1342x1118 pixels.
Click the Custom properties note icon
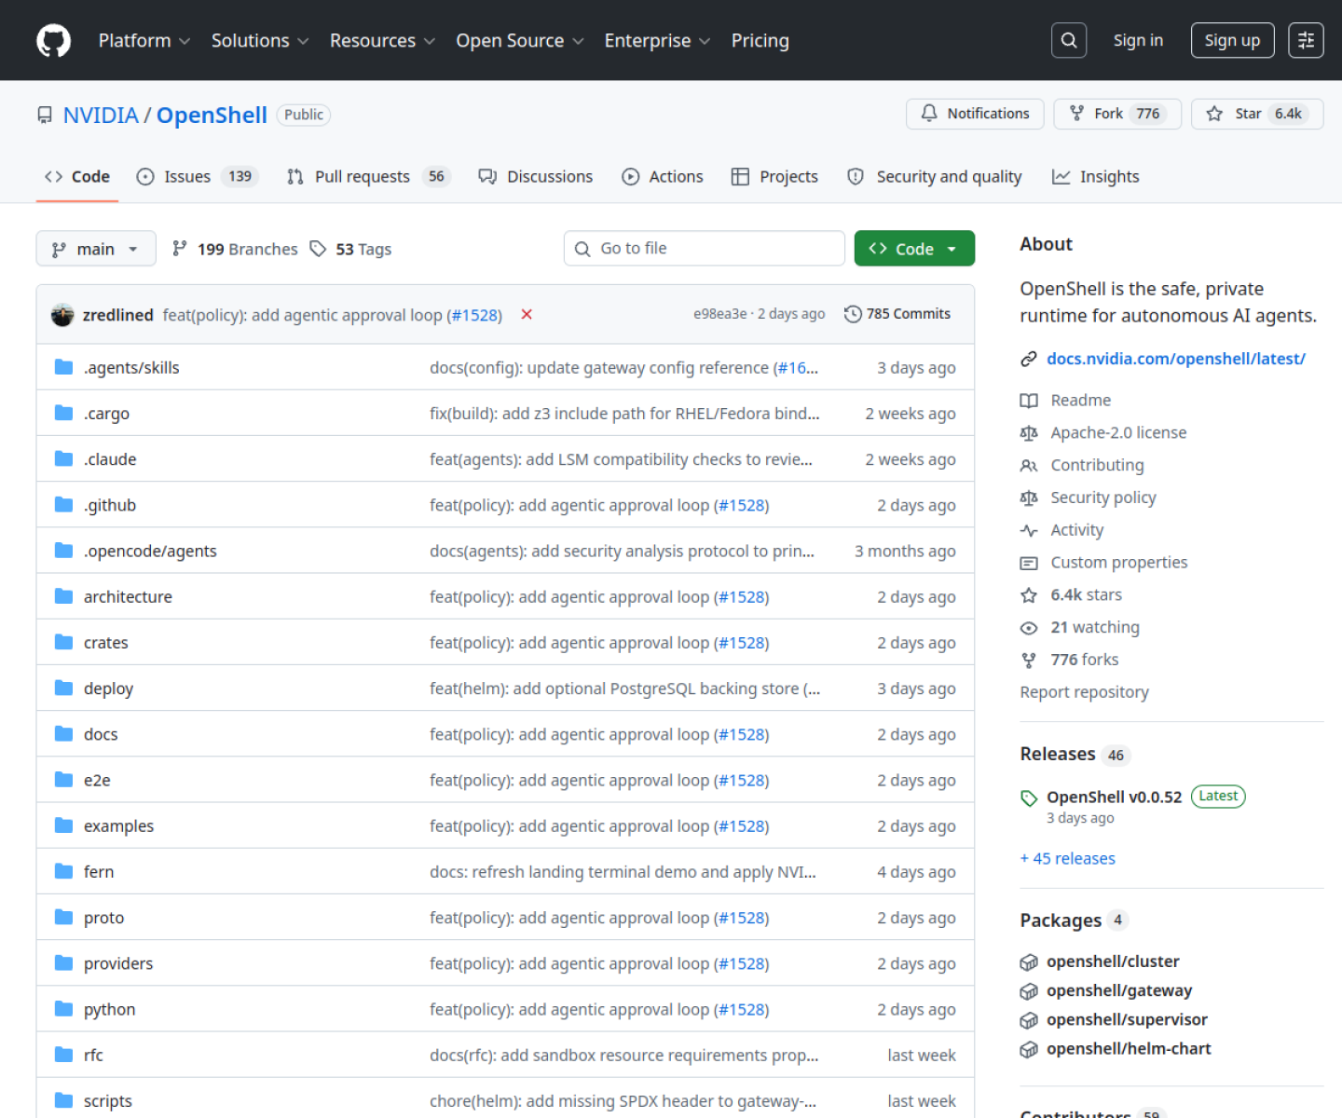click(1029, 563)
